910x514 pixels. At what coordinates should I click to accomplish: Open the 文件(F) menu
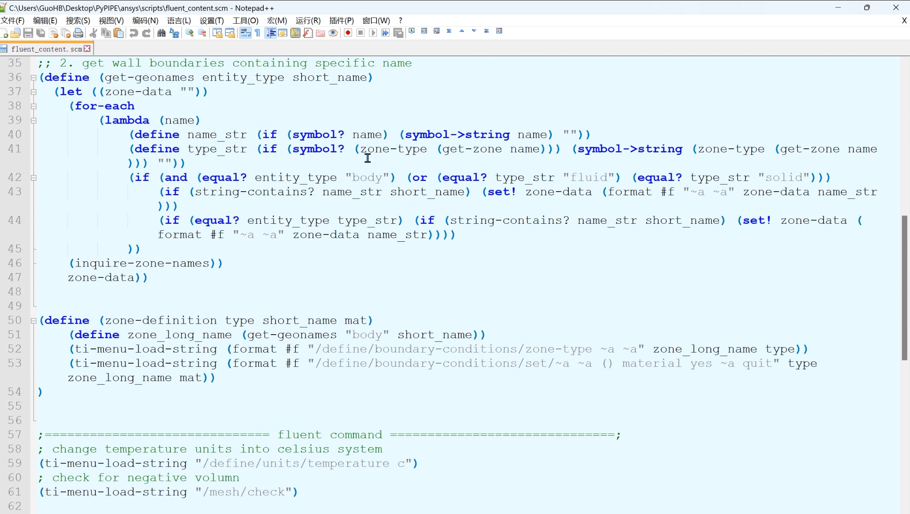pyautogui.click(x=13, y=20)
